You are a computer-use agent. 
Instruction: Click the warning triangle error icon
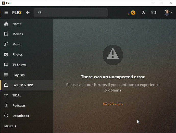113,55
